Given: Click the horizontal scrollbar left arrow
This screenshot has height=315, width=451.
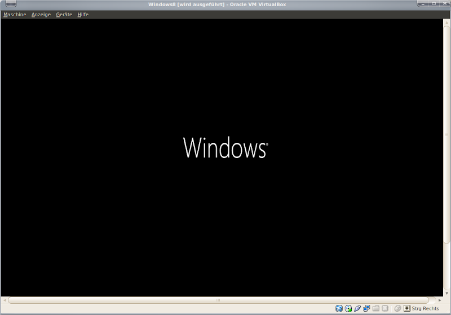Looking at the screenshot, I should 5,300.
